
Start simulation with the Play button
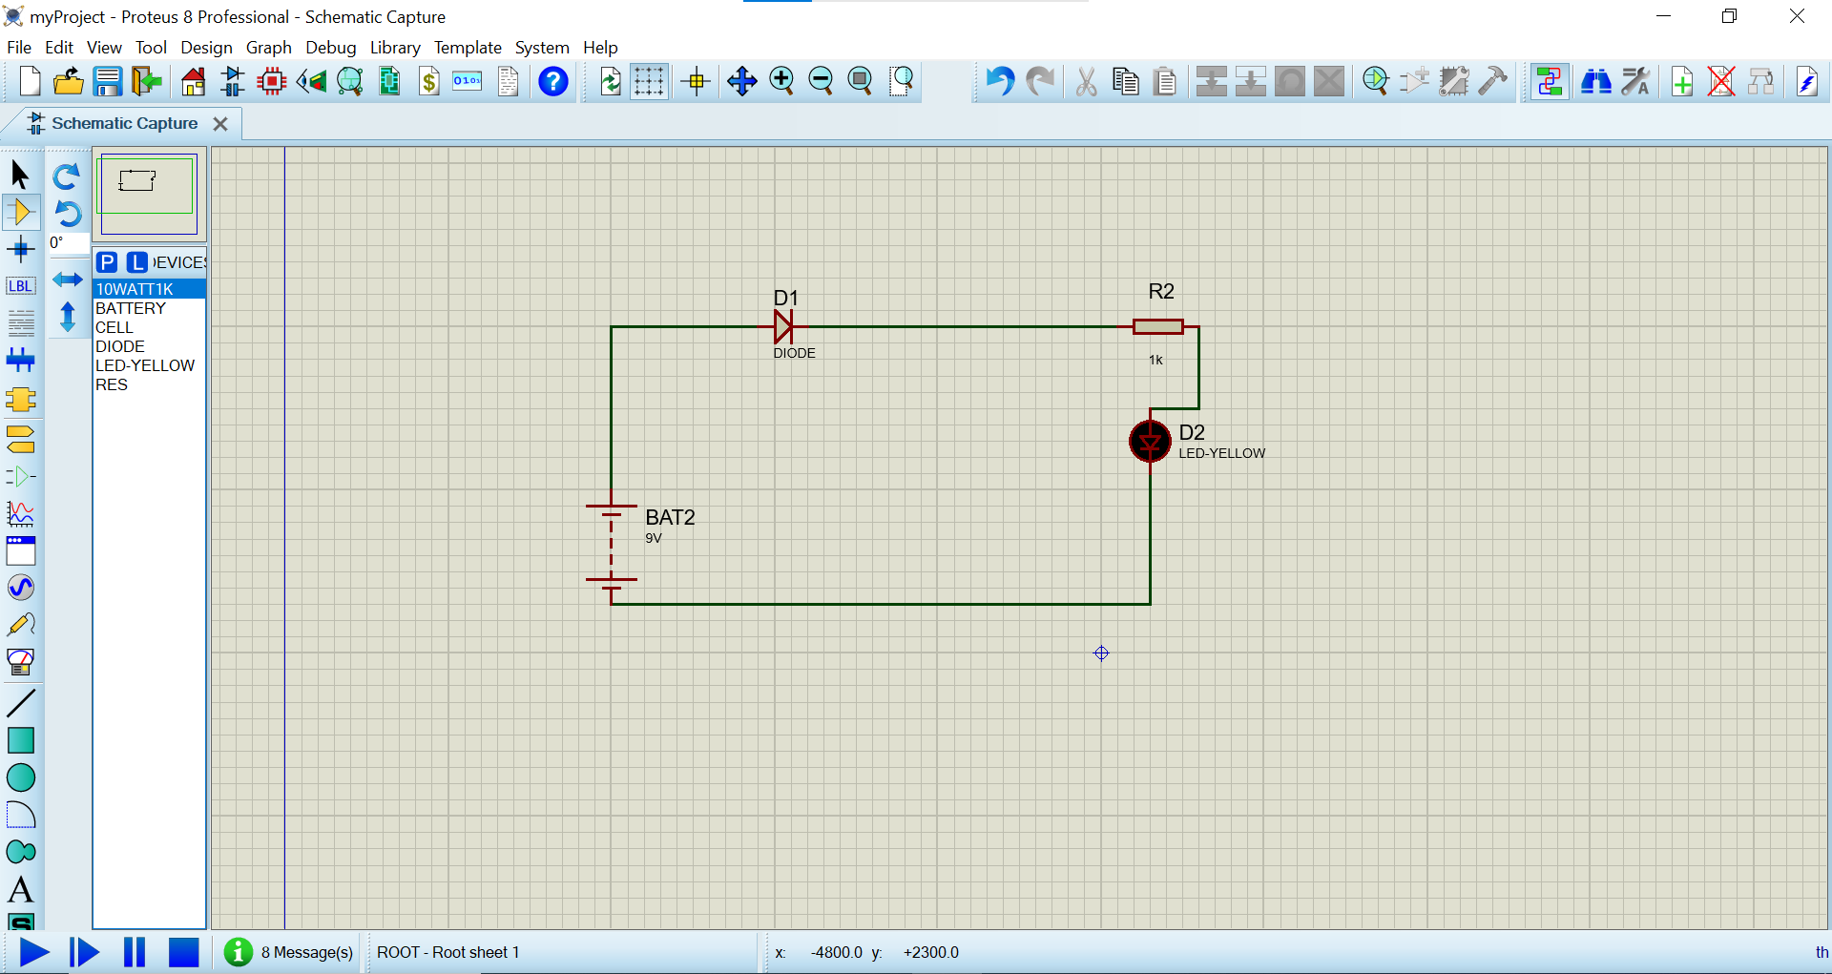(x=34, y=952)
